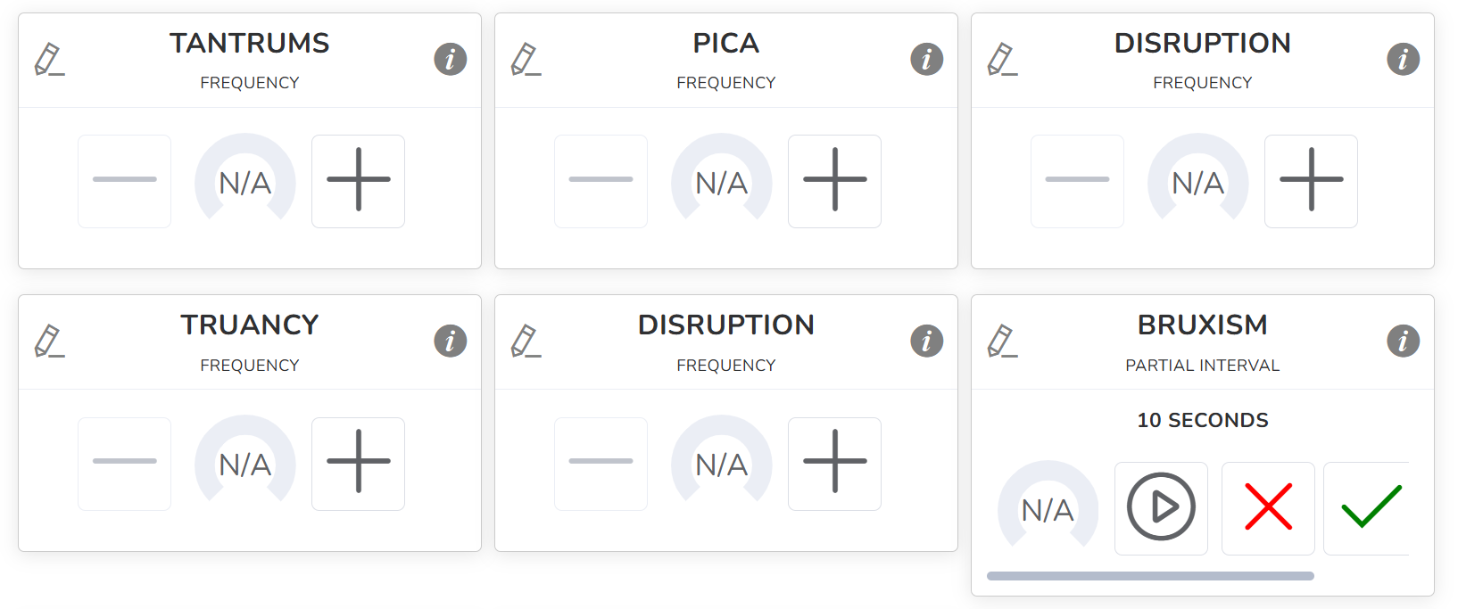
Task: Decrease Tantrums count using the minus button
Action: tap(124, 181)
